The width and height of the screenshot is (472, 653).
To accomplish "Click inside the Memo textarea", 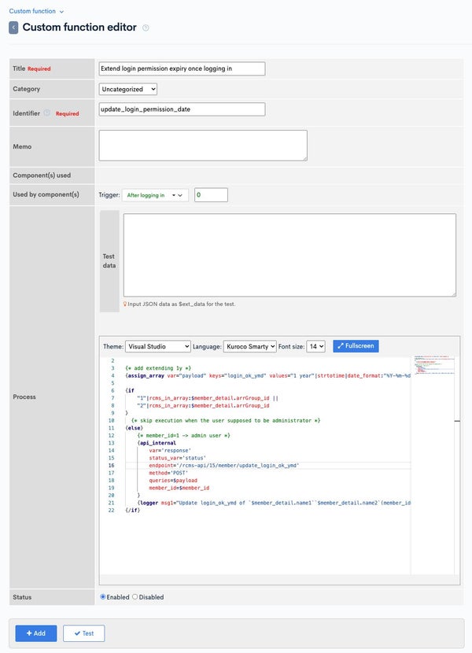I will click(x=203, y=146).
